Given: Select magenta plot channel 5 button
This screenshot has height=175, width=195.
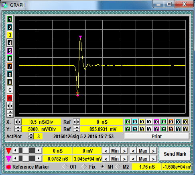Looking at the screenshot, I should coord(10,51).
